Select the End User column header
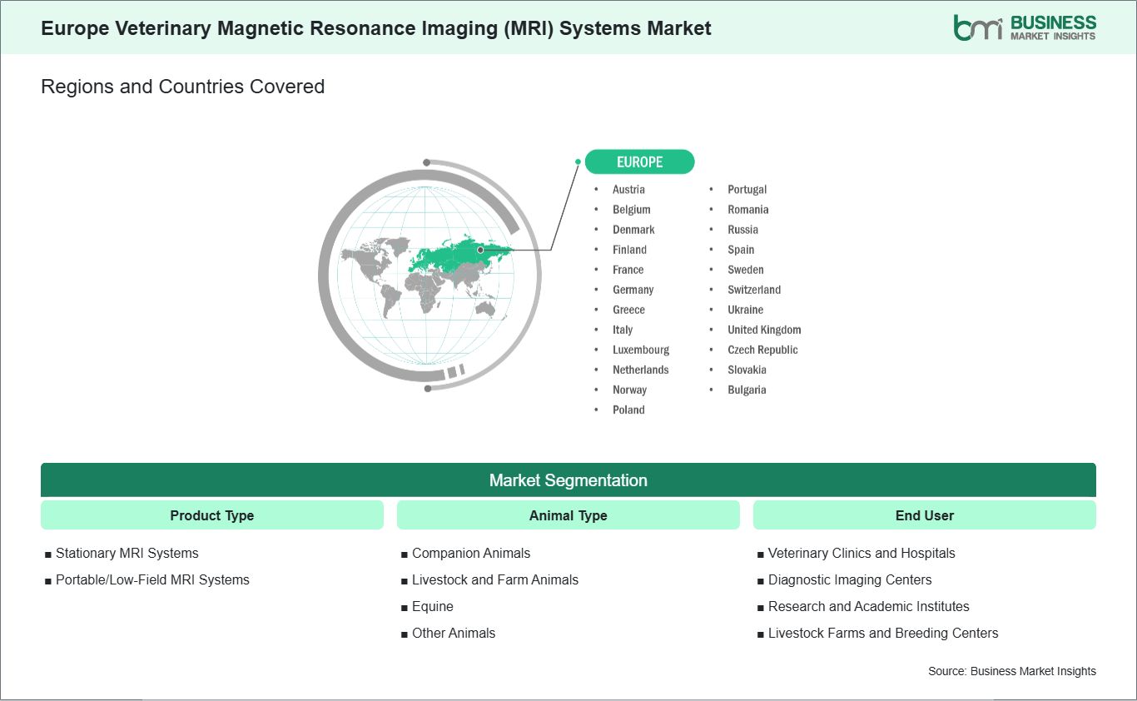Image resolution: width=1137 pixels, height=701 pixels. point(925,515)
